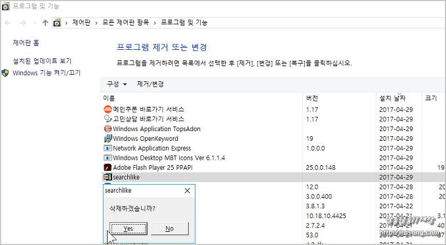Screen dimensions: 446x245
Task: Click version 25.0.0.148 cell
Action: click(x=321, y=168)
